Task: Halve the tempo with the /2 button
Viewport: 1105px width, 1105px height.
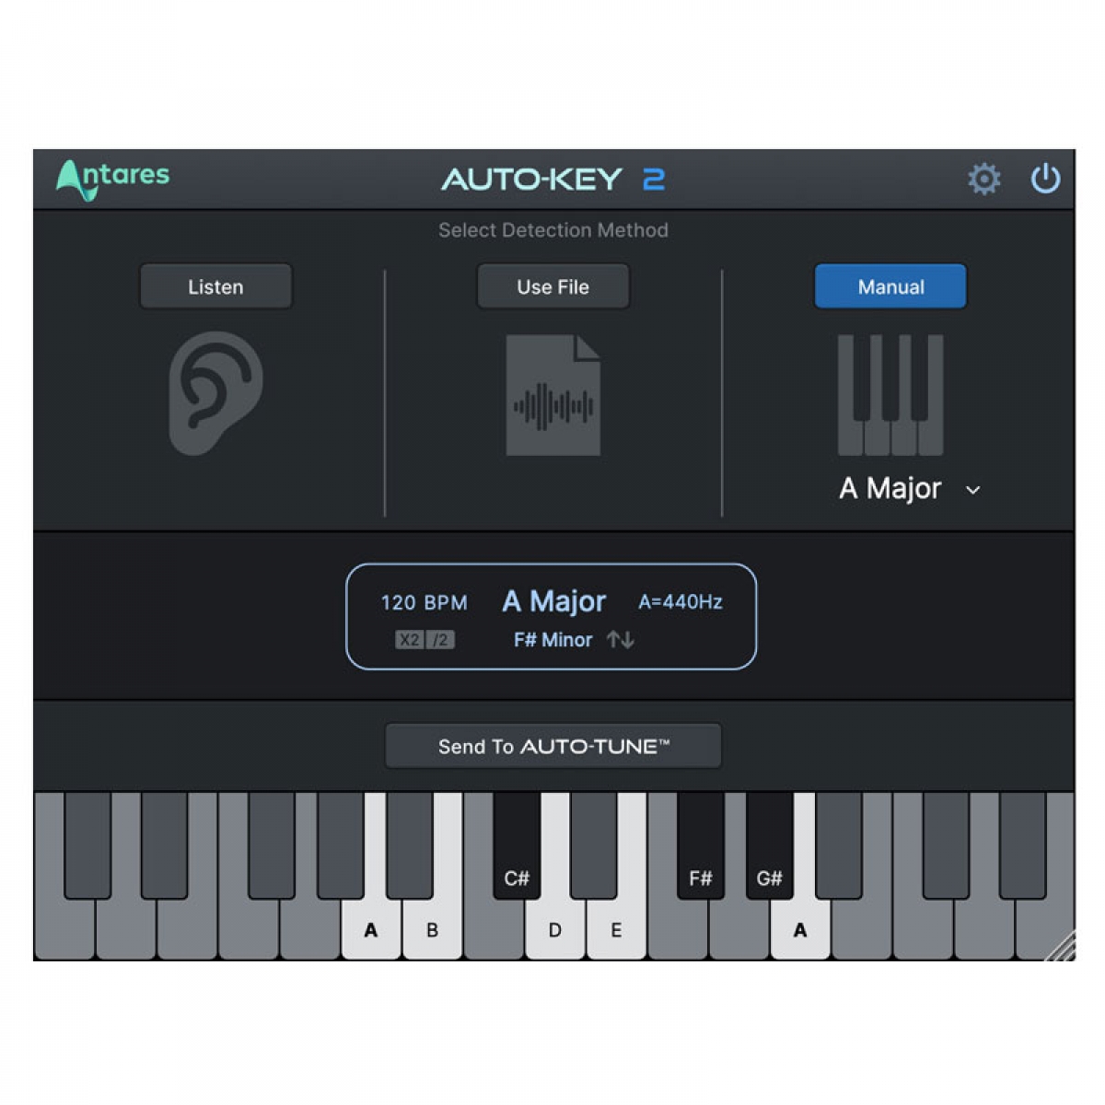Action: tap(440, 640)
